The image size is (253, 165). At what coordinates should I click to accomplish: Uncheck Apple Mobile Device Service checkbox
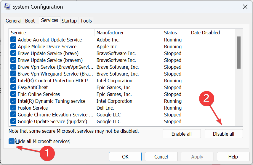click(13, 47)
